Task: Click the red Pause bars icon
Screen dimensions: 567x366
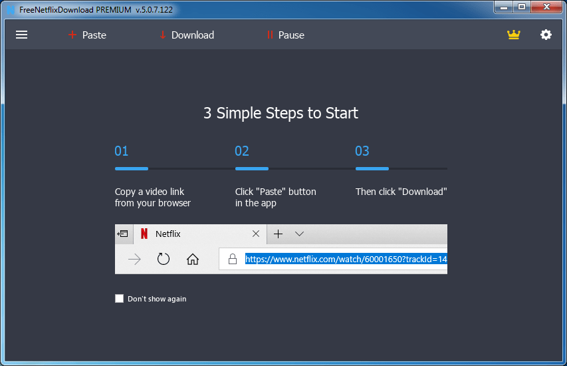Action: pyautogui.click(x=270, y=35)
